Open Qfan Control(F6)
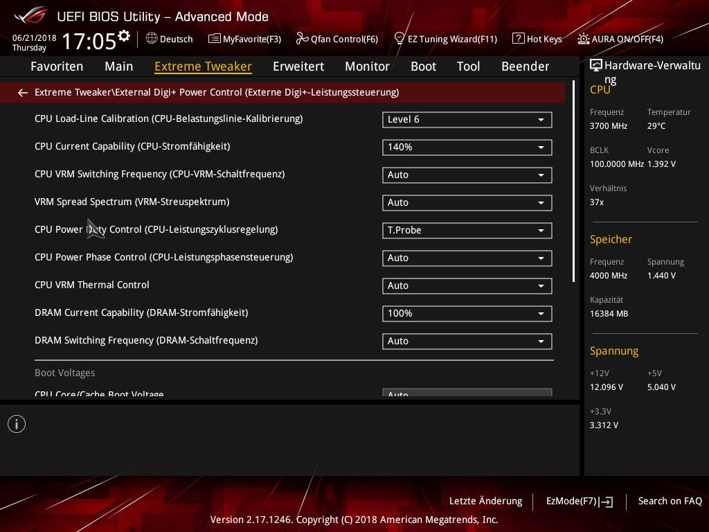Viewport: 709px width, 532px height. (x=337, y=39)
